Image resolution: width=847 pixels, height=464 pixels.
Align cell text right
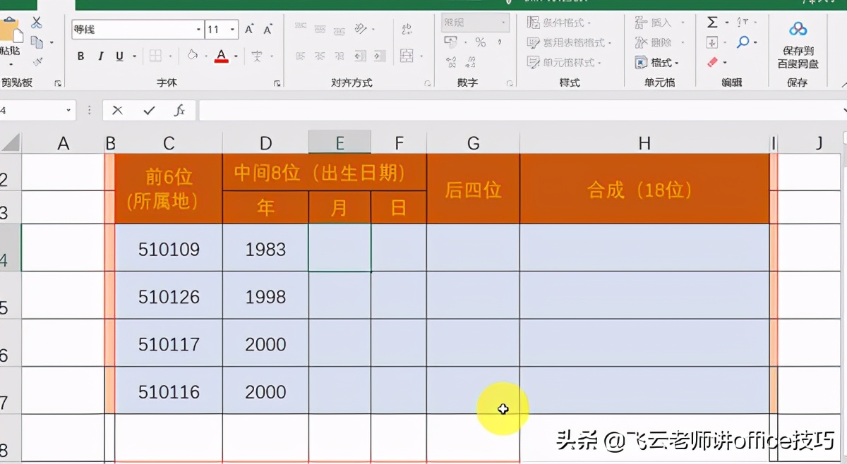click(340, 56)
